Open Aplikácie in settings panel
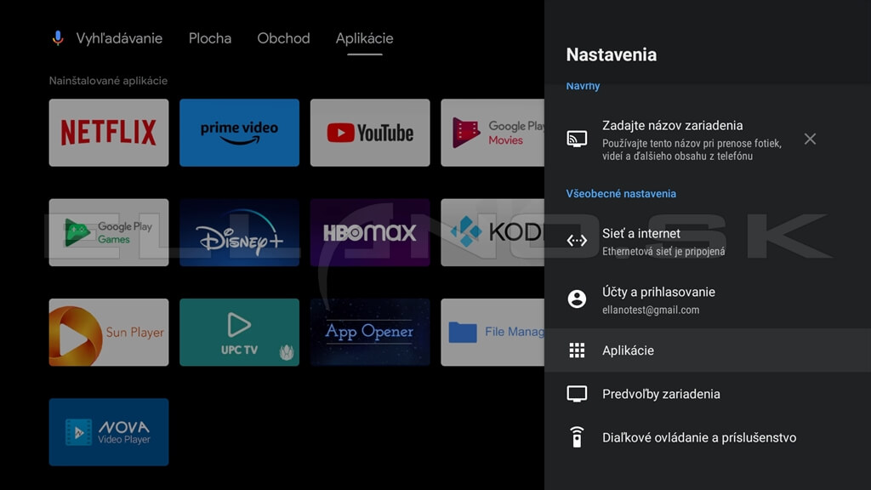 tap(708, 350)
